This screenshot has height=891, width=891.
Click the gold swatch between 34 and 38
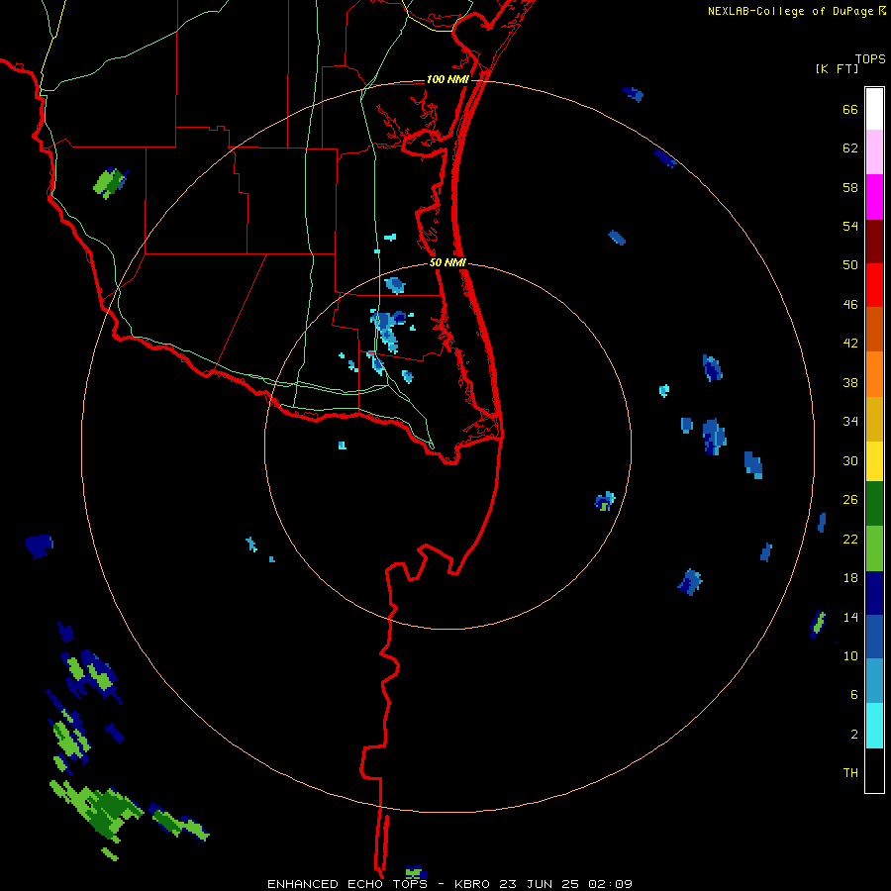874,419
